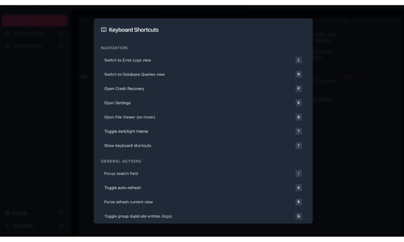Click the K key badge for Open Settings

point(298,103)
